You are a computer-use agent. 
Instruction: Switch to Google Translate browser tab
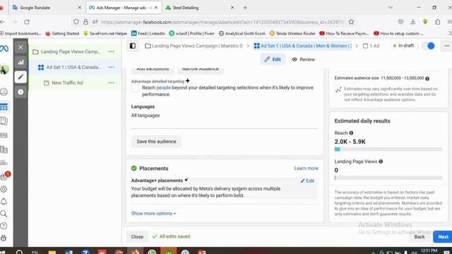click(x=46, y=8)
